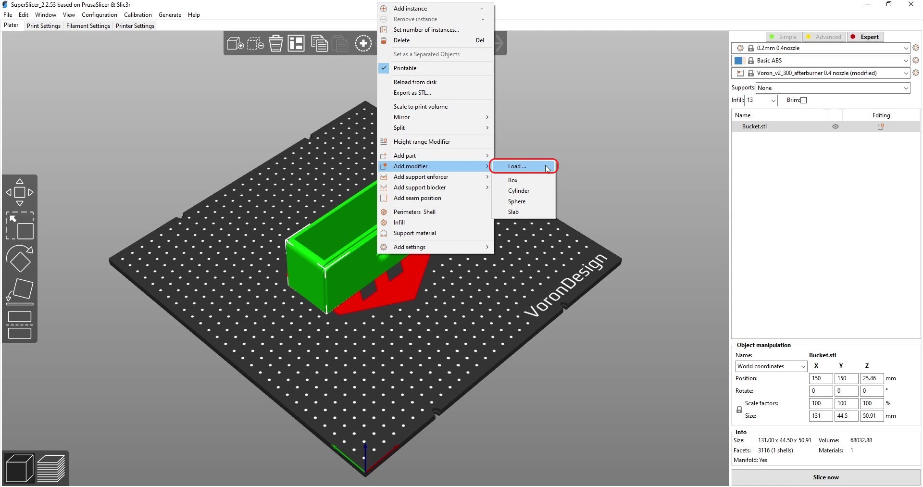Click the blue Basic ABS filament color swatch

point(739,61)
